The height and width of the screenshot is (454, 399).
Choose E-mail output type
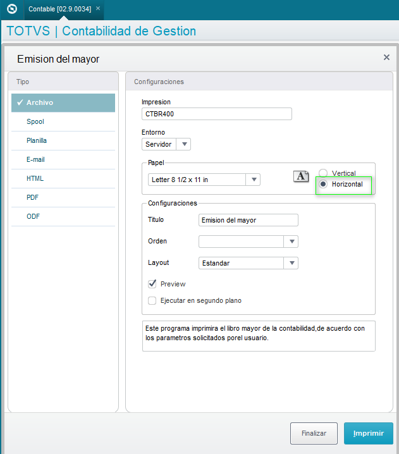pos(63,159)
